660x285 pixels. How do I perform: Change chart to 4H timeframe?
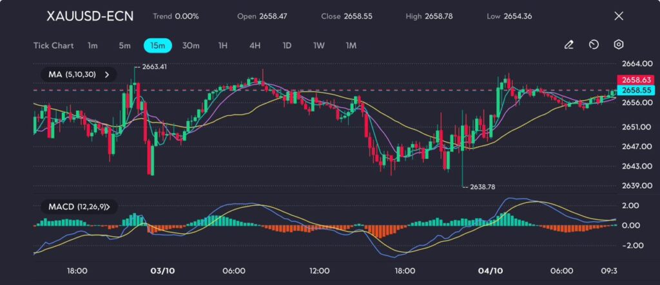pyautogui.click(x=255, y=46)
